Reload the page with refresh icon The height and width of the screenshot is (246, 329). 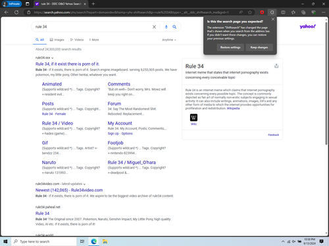(x=16, y=12)
